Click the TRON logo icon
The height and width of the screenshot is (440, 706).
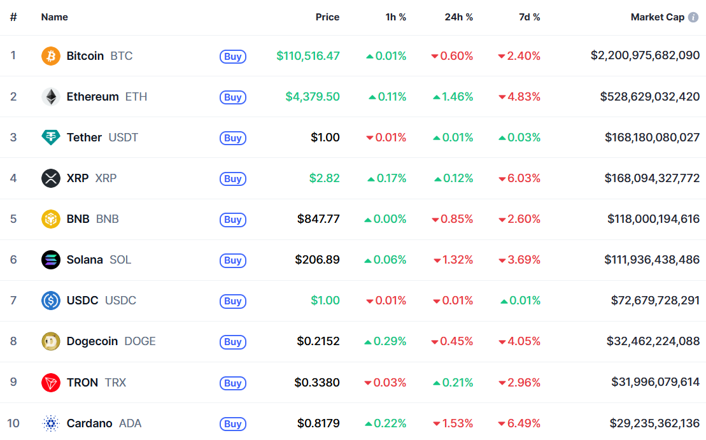51,382
